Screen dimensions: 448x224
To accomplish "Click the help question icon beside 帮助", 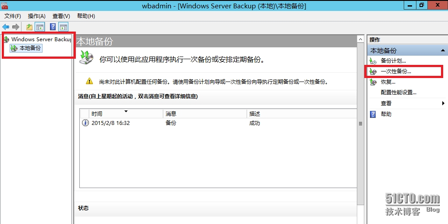I will point(373,114).
